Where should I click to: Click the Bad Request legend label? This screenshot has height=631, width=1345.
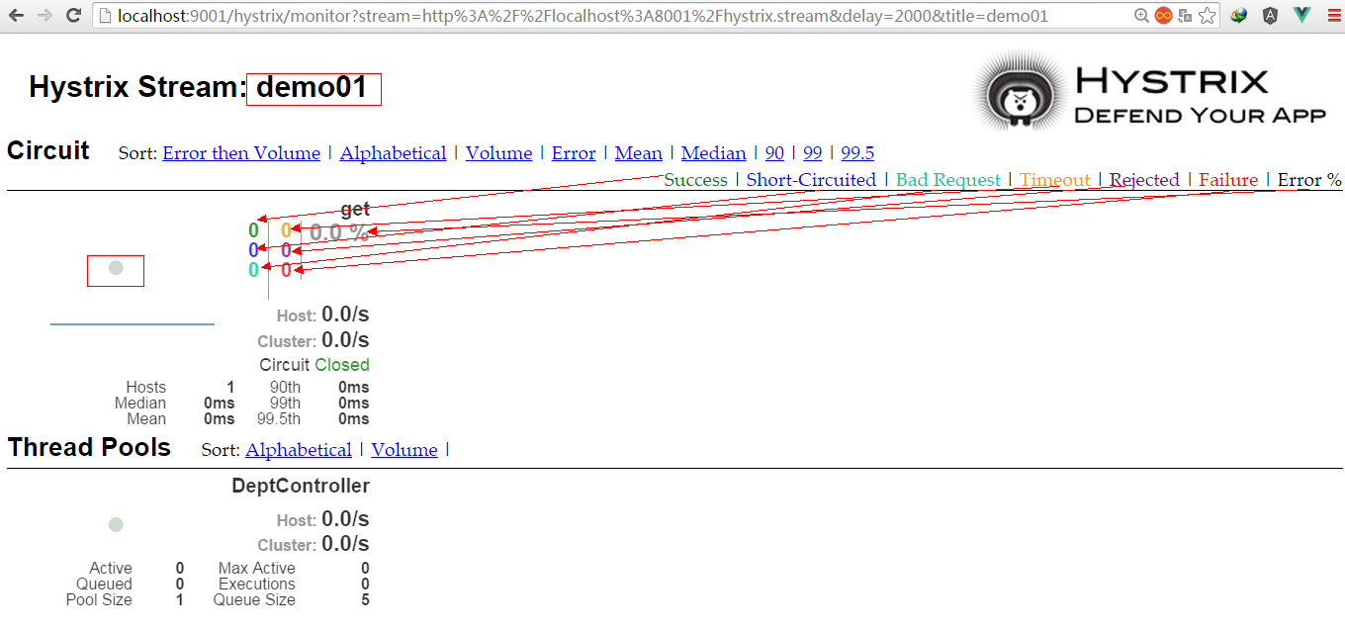click(x=948, y=180)
